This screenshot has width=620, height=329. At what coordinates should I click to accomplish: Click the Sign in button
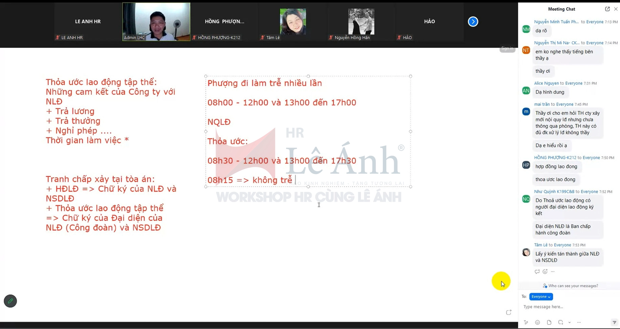point(507,48)
